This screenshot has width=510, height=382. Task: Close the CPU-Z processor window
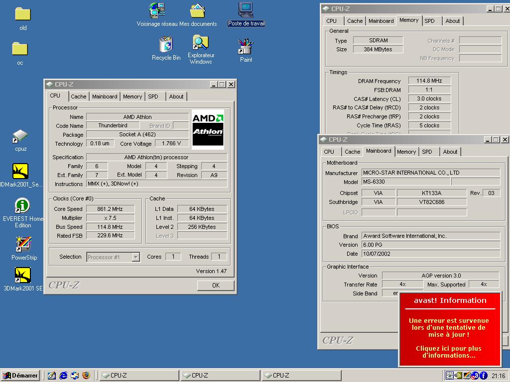tap(231, 85)
